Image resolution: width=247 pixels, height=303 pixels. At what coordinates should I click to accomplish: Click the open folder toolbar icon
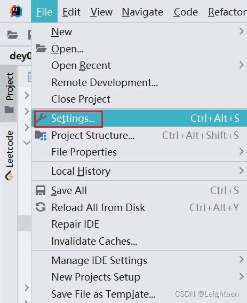click(13, 35)
